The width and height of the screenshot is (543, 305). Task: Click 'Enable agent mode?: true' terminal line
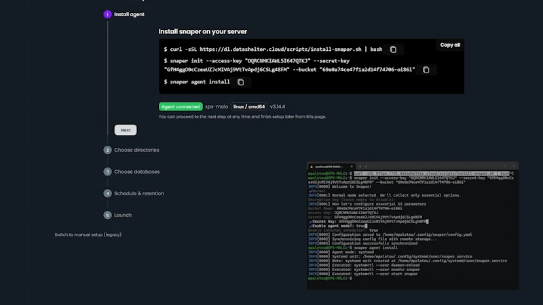(x=337, y=226)
